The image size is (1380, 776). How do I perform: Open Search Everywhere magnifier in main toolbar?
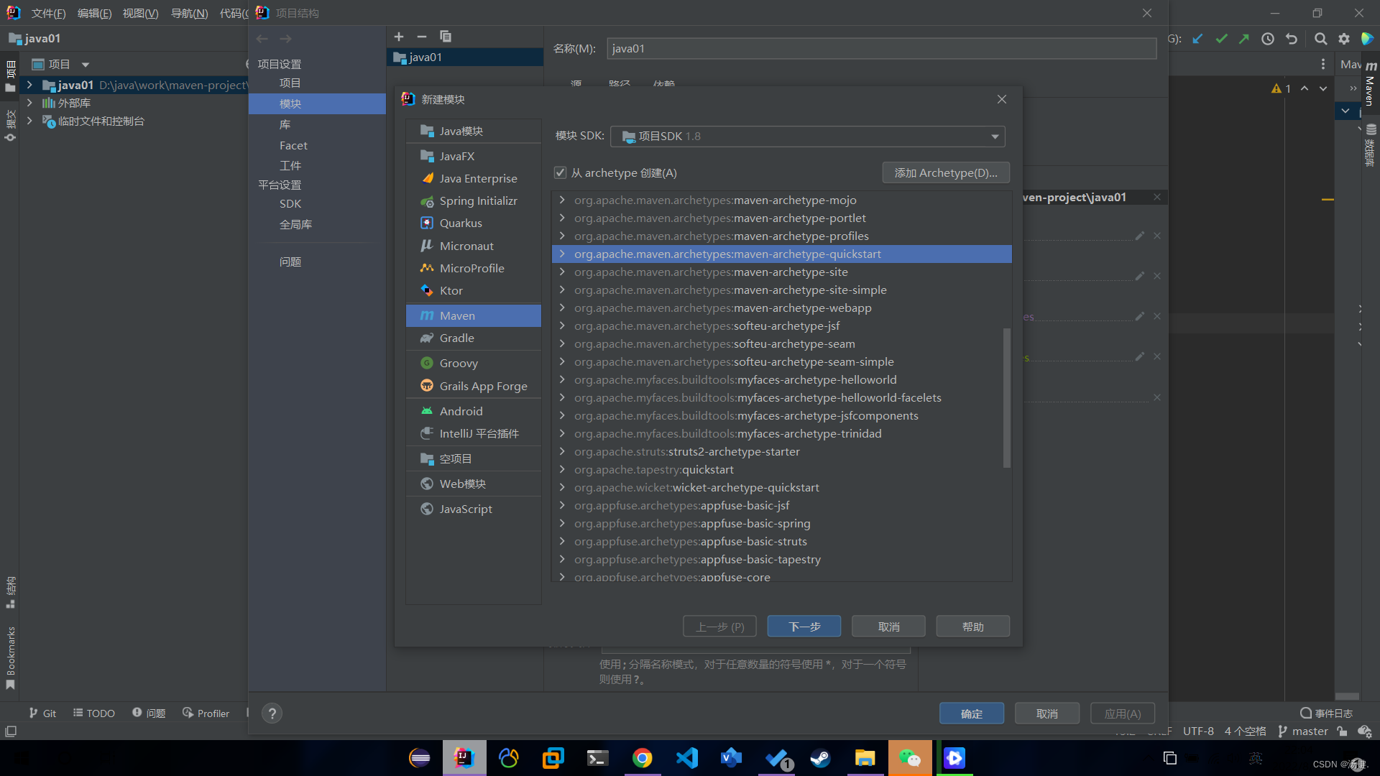click(x=1320, y=39)
